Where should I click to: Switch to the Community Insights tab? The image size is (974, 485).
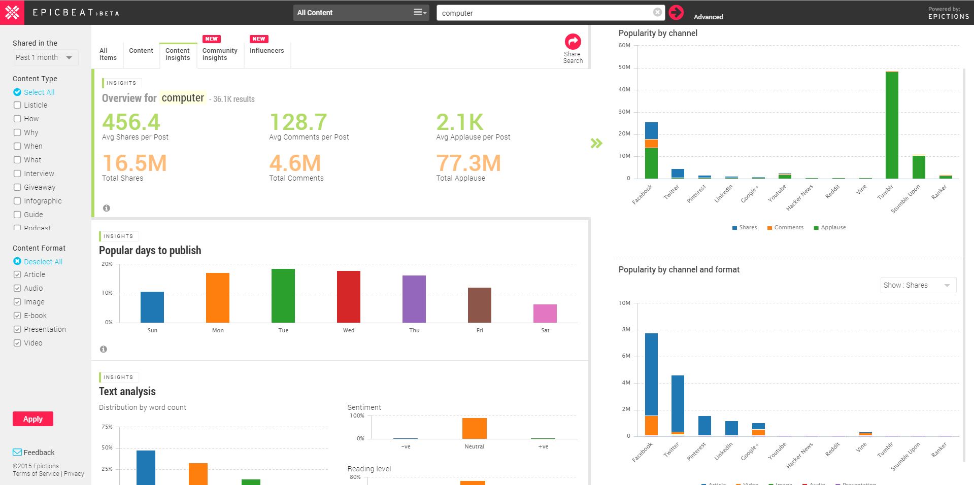coord(219,54)
